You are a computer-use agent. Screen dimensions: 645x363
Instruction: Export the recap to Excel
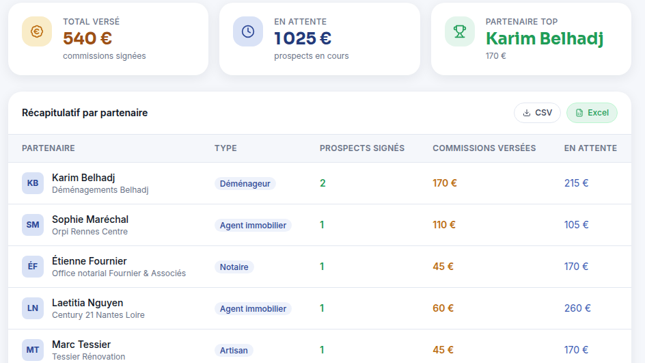pyautogui.click(x=592, y=113)
